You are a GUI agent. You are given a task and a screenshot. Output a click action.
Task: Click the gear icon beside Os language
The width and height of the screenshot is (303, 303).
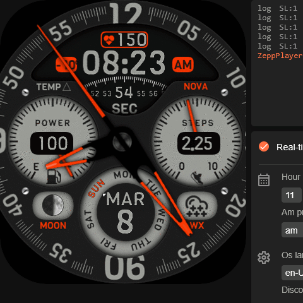pos(264,258)
